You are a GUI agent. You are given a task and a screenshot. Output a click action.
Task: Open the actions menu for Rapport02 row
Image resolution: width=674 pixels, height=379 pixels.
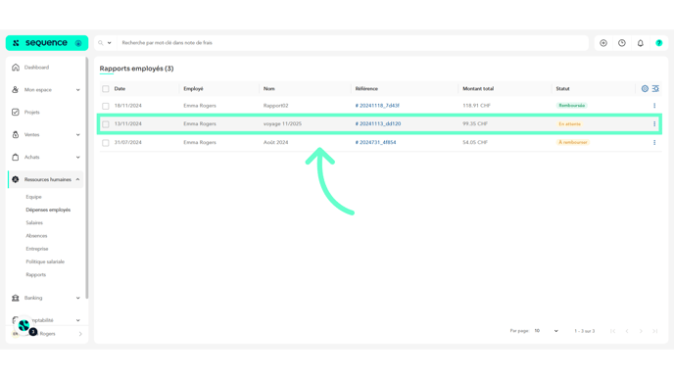click(654, 106)
